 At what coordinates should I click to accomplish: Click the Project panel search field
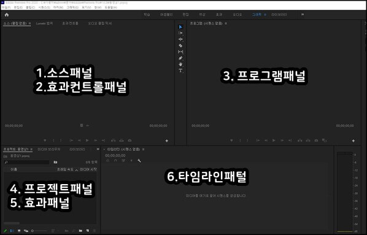pyautogui.click(x=26, y=162)
